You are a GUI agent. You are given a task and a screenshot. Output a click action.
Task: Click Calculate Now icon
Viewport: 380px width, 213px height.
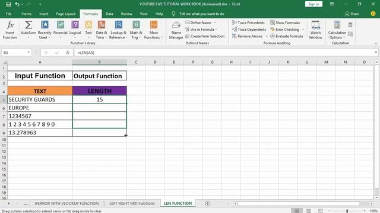350,25
